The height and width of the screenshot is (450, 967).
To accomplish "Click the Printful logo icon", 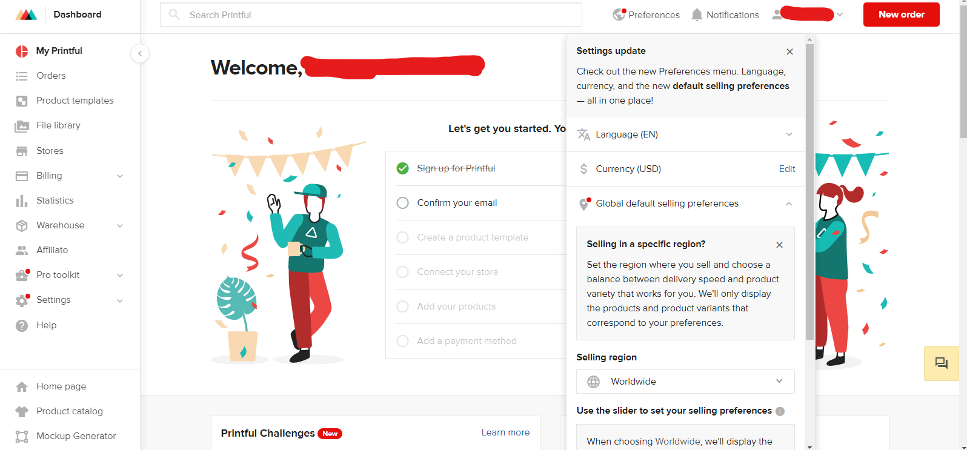I will 26,15.
